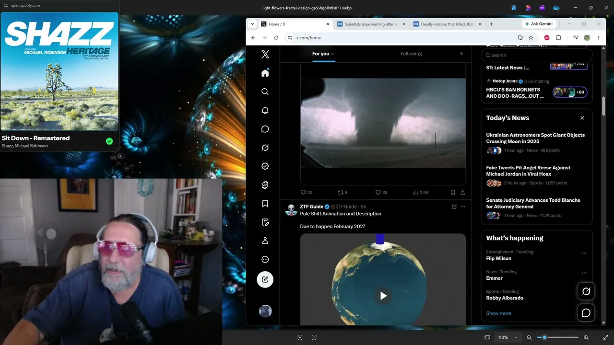This screenshot has height=345, width=614.
Task: Open the dollar-sign icon in X sidebar
Action: pyautogui.click(x=265, y=185)
